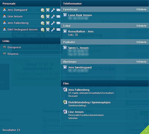149x134 pixels.
Task: Close the search results overlay with the green X
Action: tap(146, 131)
